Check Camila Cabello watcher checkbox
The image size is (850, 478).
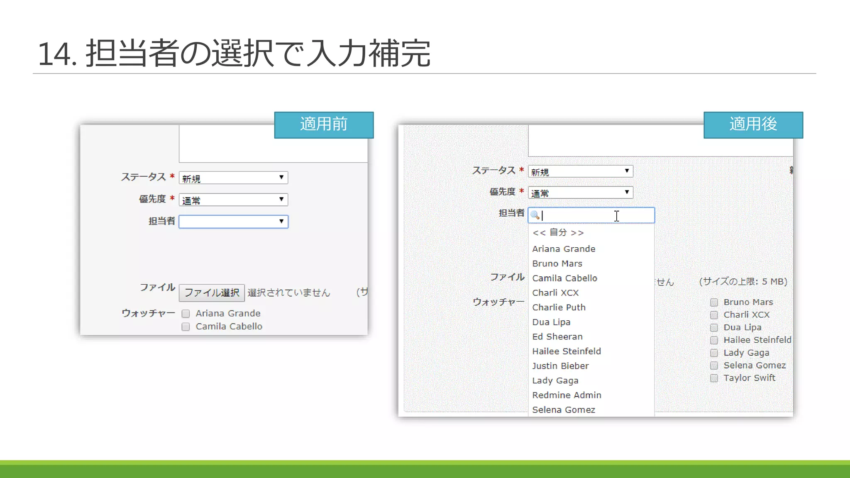[186, 327]
